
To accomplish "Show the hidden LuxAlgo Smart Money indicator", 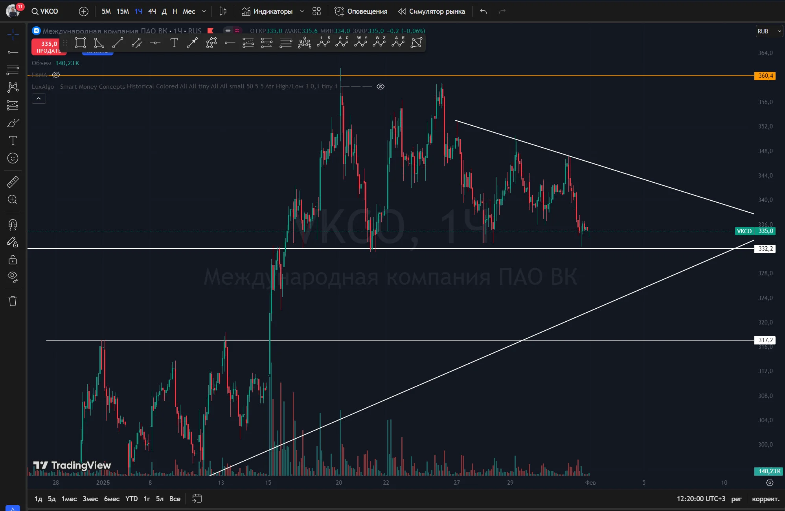I will pyautogui.click(x=381, y=86).
